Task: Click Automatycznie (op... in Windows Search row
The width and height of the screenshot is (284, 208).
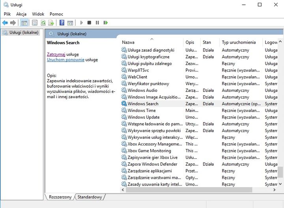Action: [x=241, y=104]
